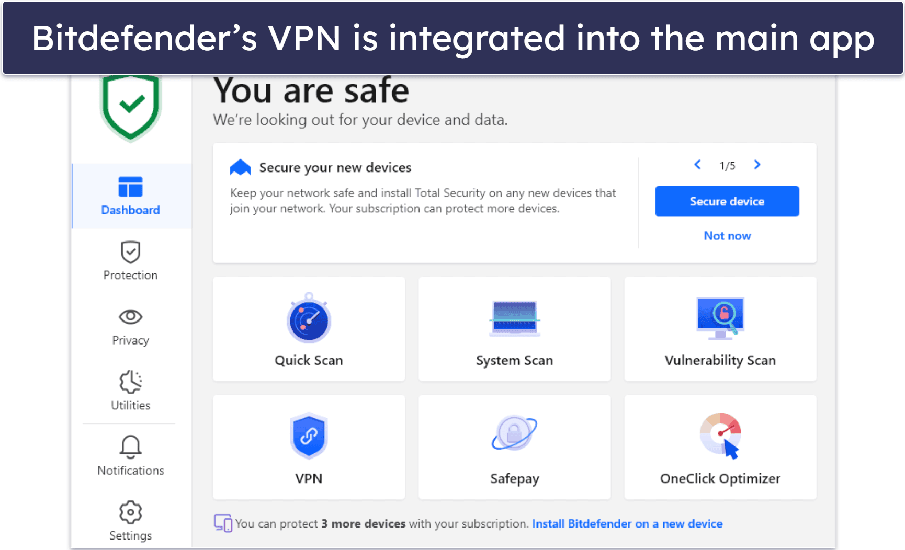Screen dimensions: 905x550
Task: Open the VPN shield icon
Action: [x=309, y=436]
